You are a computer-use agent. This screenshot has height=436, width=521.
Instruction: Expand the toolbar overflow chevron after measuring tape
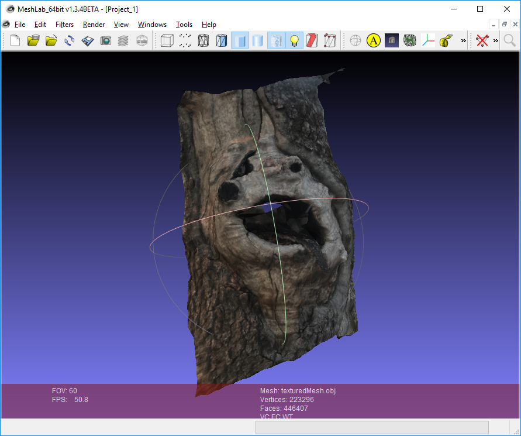[463, 40]
